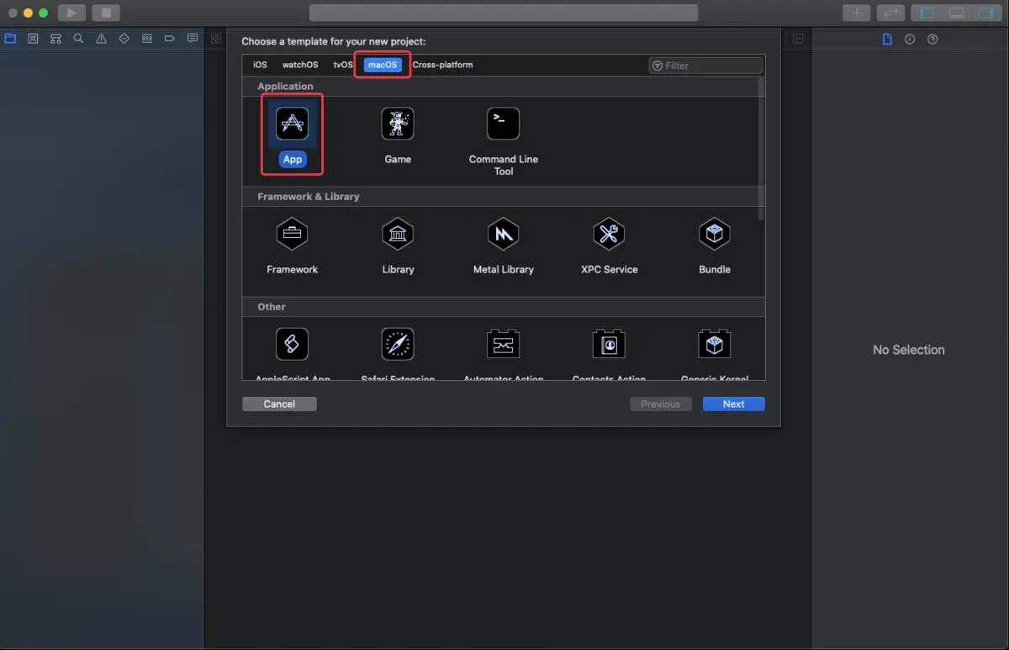The width and height of the screenshot is (1009, 650).
Task: Show the File inspector
Action: [887, 40]
